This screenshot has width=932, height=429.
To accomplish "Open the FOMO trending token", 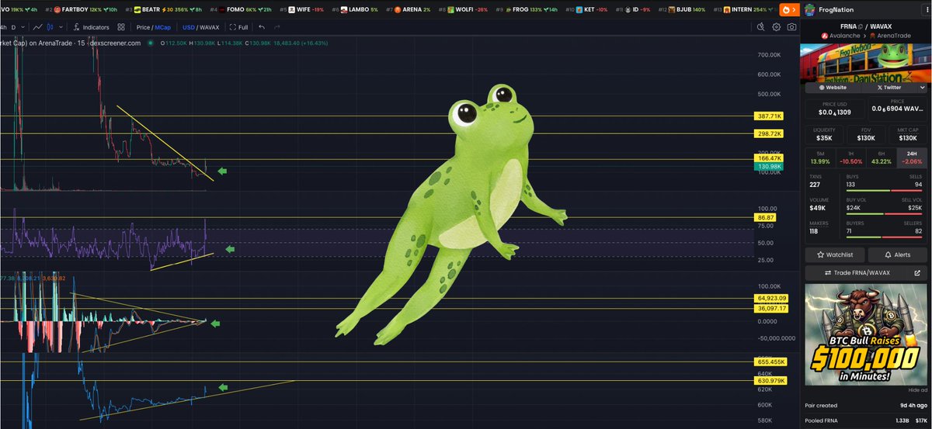I will pos(242,9).
